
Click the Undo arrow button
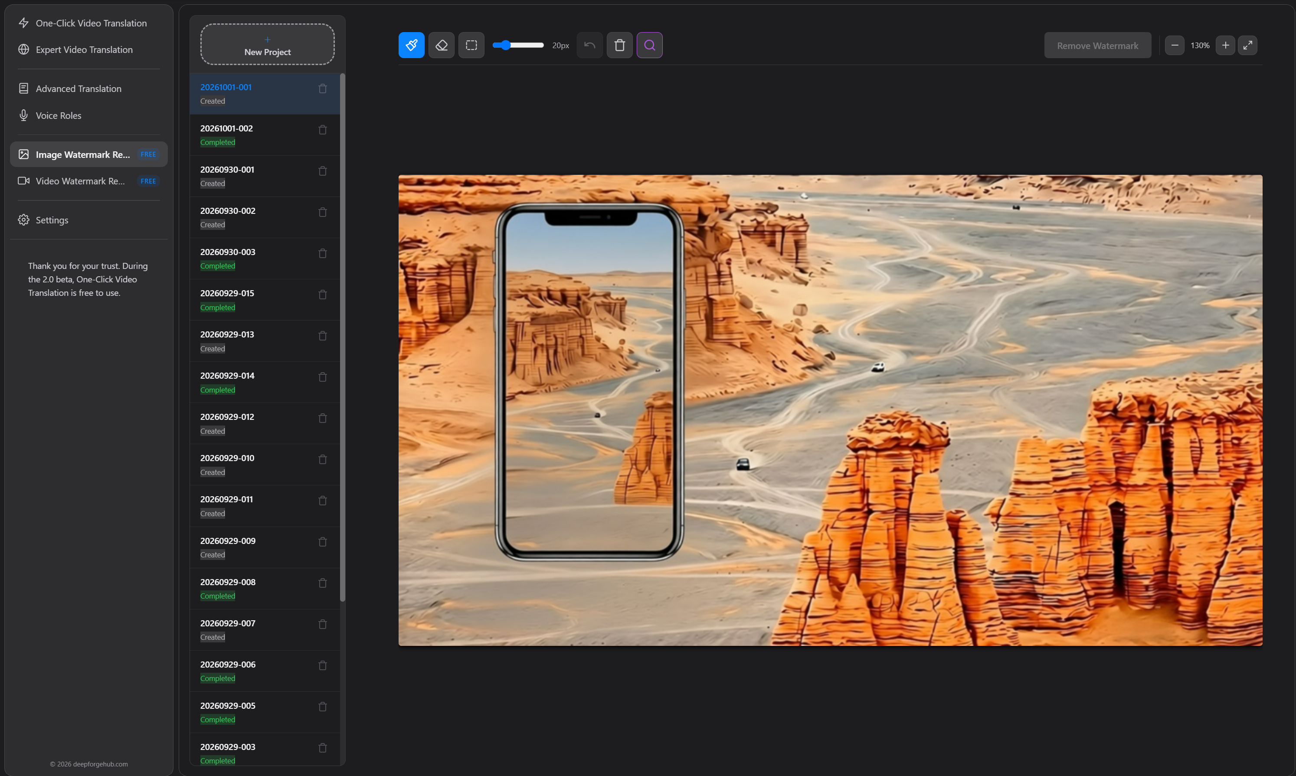coord(590,46)
